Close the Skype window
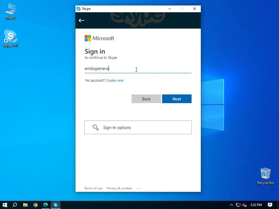This screenshot has height=209, width=279. click(195, 9)
